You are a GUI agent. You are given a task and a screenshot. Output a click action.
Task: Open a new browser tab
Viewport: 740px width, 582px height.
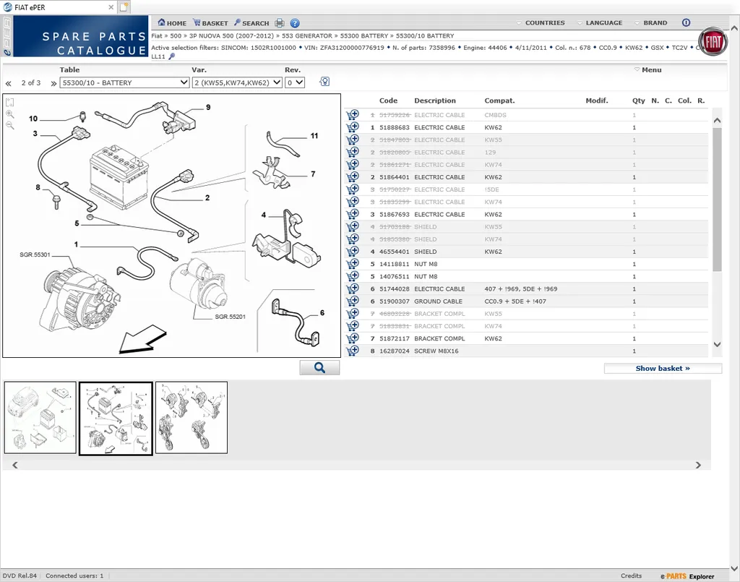tap(124, 7)
